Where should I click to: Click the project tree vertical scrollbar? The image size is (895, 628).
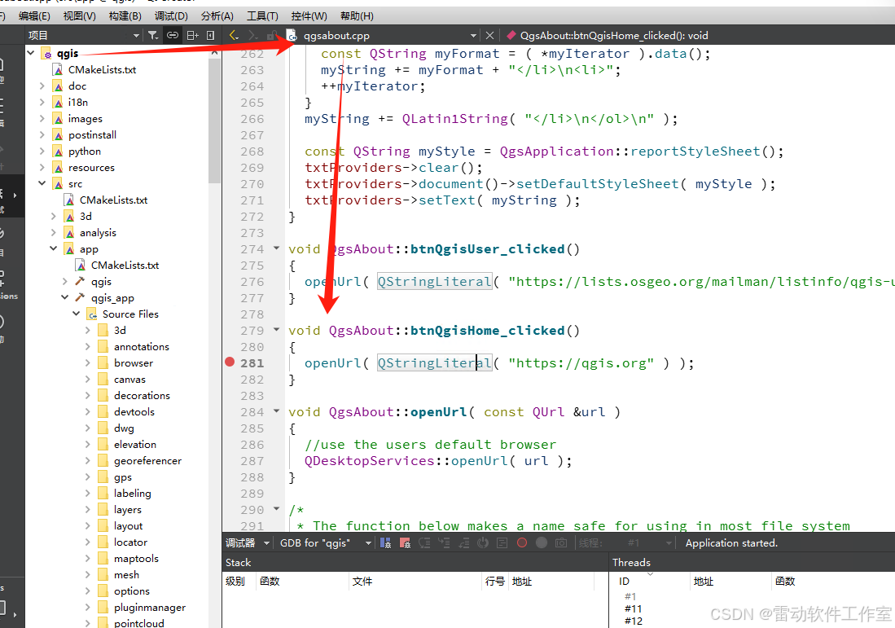pyautogui.click(x=214, y=120)
